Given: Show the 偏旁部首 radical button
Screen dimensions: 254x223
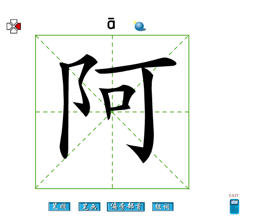Looking at the screenshot, I should click(126, 207).
